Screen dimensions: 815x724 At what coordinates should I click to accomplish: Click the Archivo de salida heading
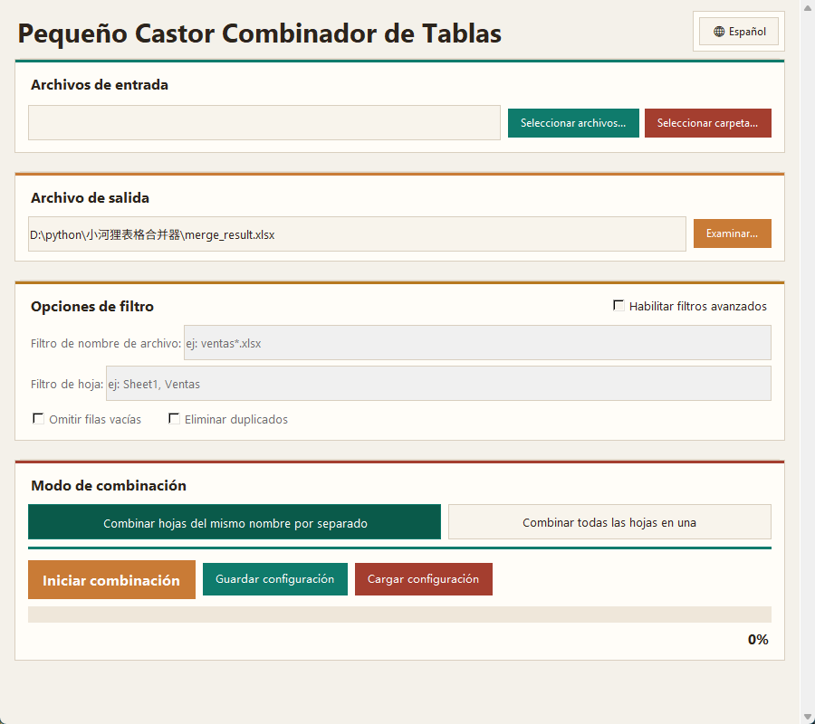click(x=90, y=198)
